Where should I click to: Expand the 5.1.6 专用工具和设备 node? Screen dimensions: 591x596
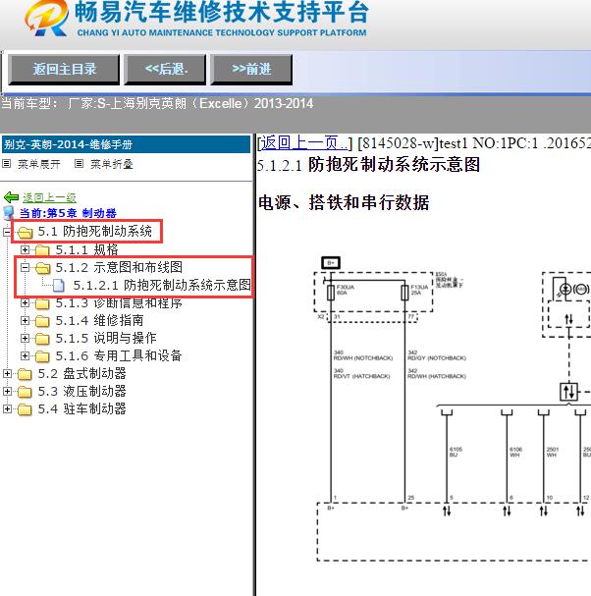[x=25, y=355]
